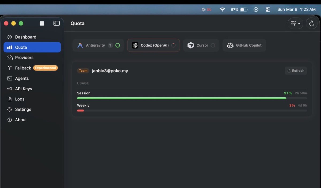Switch to the Antigravity provider tab

coord(98,45)
